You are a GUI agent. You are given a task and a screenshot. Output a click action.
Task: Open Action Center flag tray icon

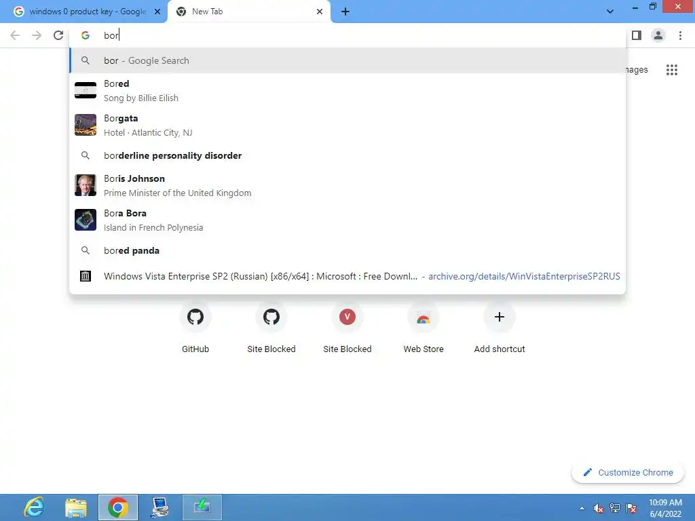[631, 508]
